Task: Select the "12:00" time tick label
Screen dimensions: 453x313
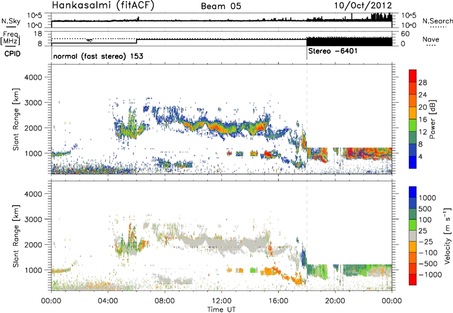Action: click(221, 301)
